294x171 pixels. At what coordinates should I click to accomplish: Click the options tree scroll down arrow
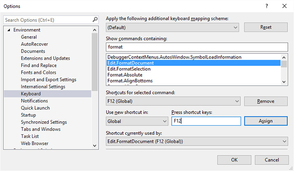95,146
